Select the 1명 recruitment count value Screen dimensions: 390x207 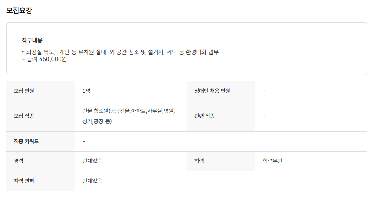click(86, 91)
